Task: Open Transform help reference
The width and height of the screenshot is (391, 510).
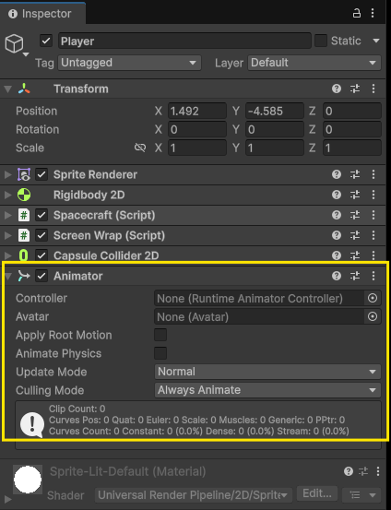Action: tap(337, 89)
